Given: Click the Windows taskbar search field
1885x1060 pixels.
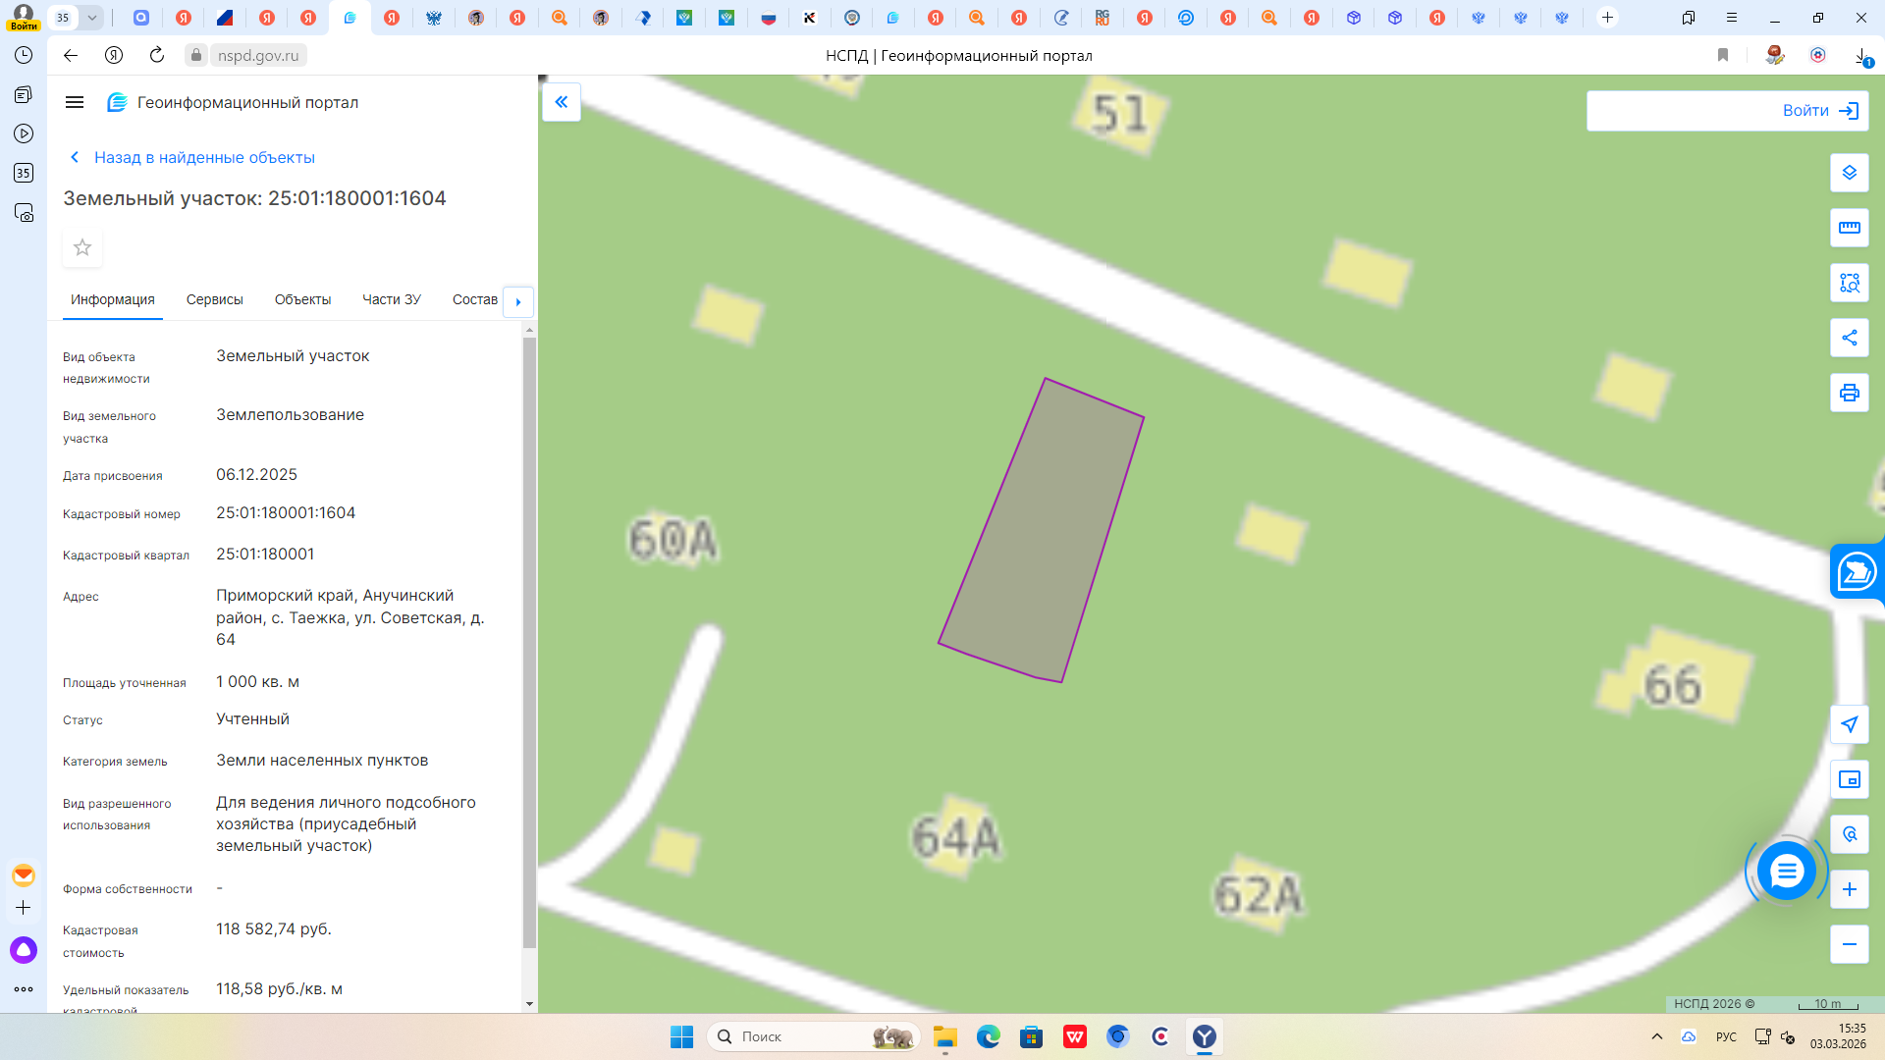Looking at the screenshot, I should (x=795, y=1036).
